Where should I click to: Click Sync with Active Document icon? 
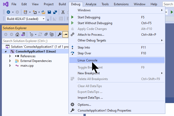(x=40, y=35)
